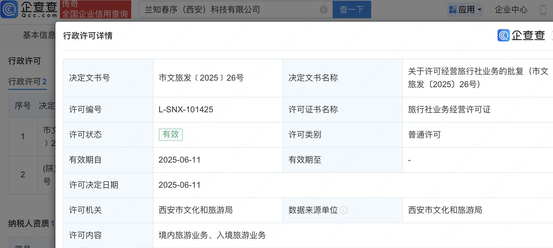This screenshot has width=553, height=248.
Task: Clear the search box with the X icon
Action: pyautogui.click(x=323, y=10)
